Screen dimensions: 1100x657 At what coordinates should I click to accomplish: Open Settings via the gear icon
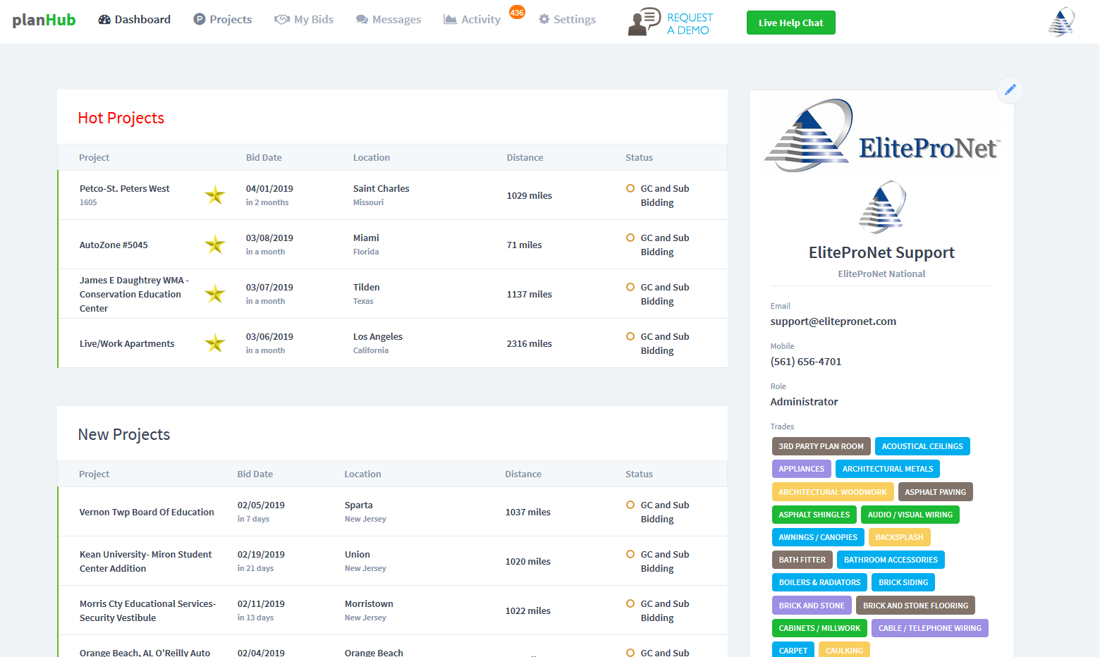click(543, 19)
